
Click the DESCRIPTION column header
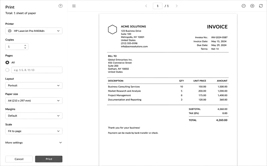coord(115,81)
